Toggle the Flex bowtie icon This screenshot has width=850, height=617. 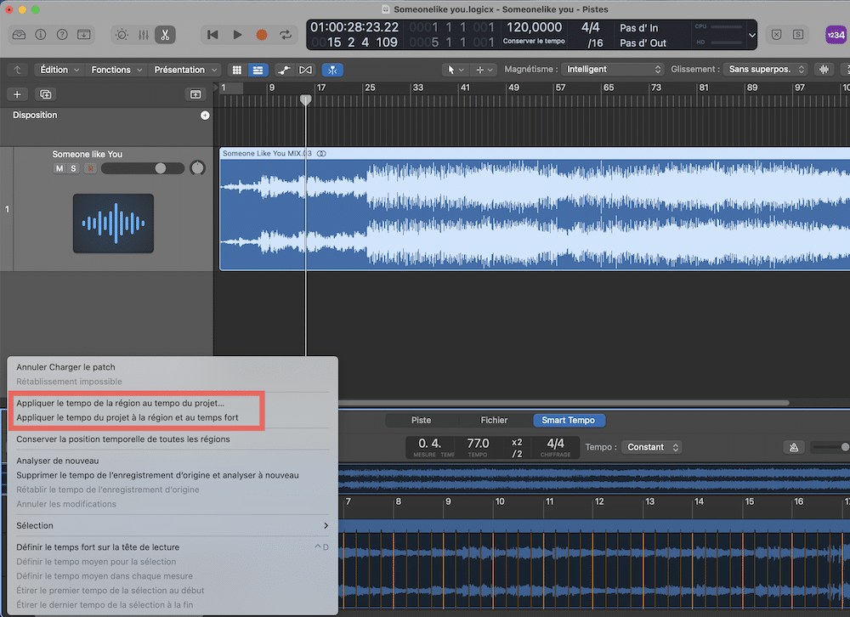pos(306,70)
